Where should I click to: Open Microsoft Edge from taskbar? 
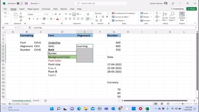click(x=79, y=109)
